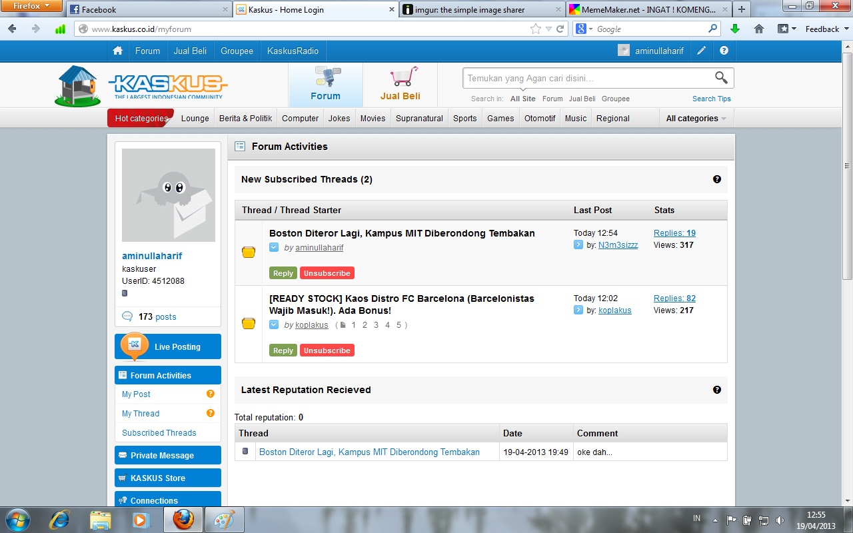Open the Kaskus home icon in blue navbar
Image resolution: width=853 pixels, height=533 pixels.
118,51
